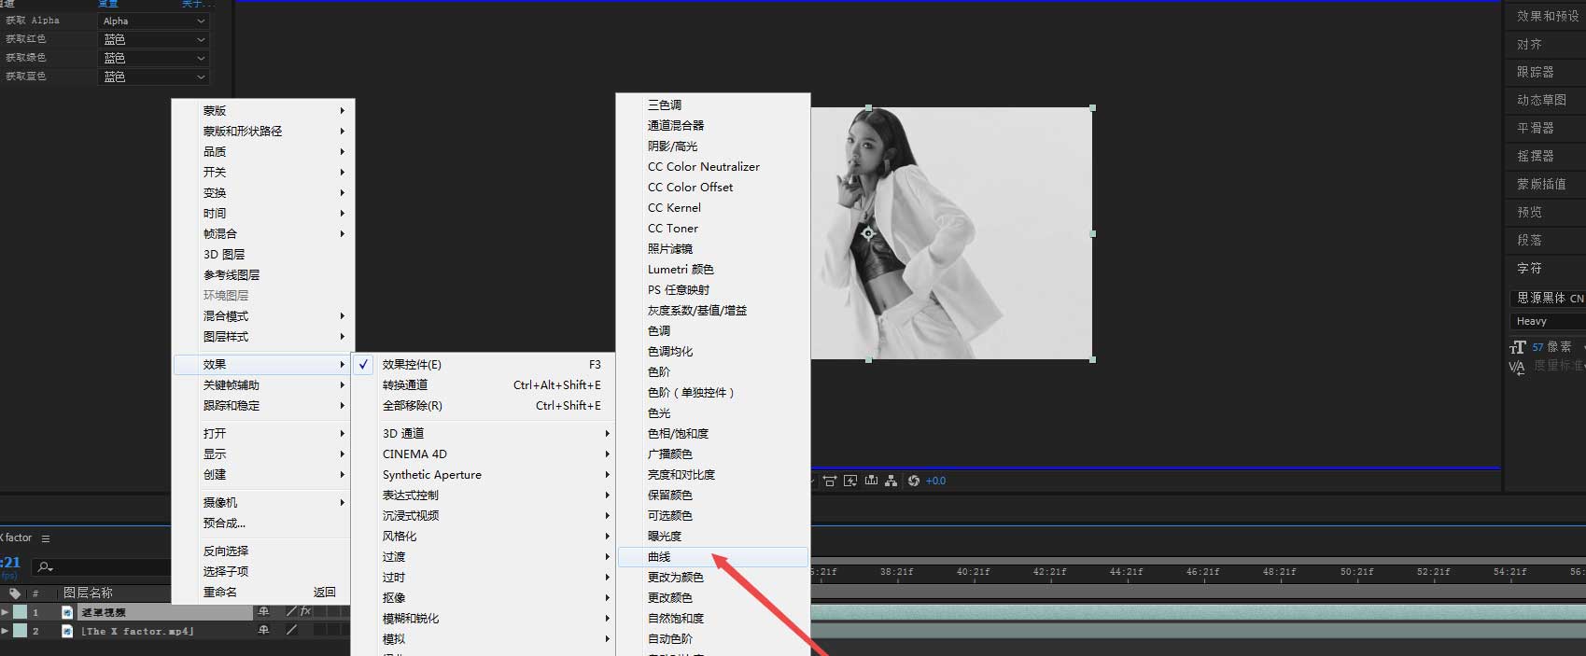This screenshot has width=1586, height=656.
Task: Select Lumetri 颜色 effect
Action: 713,270
